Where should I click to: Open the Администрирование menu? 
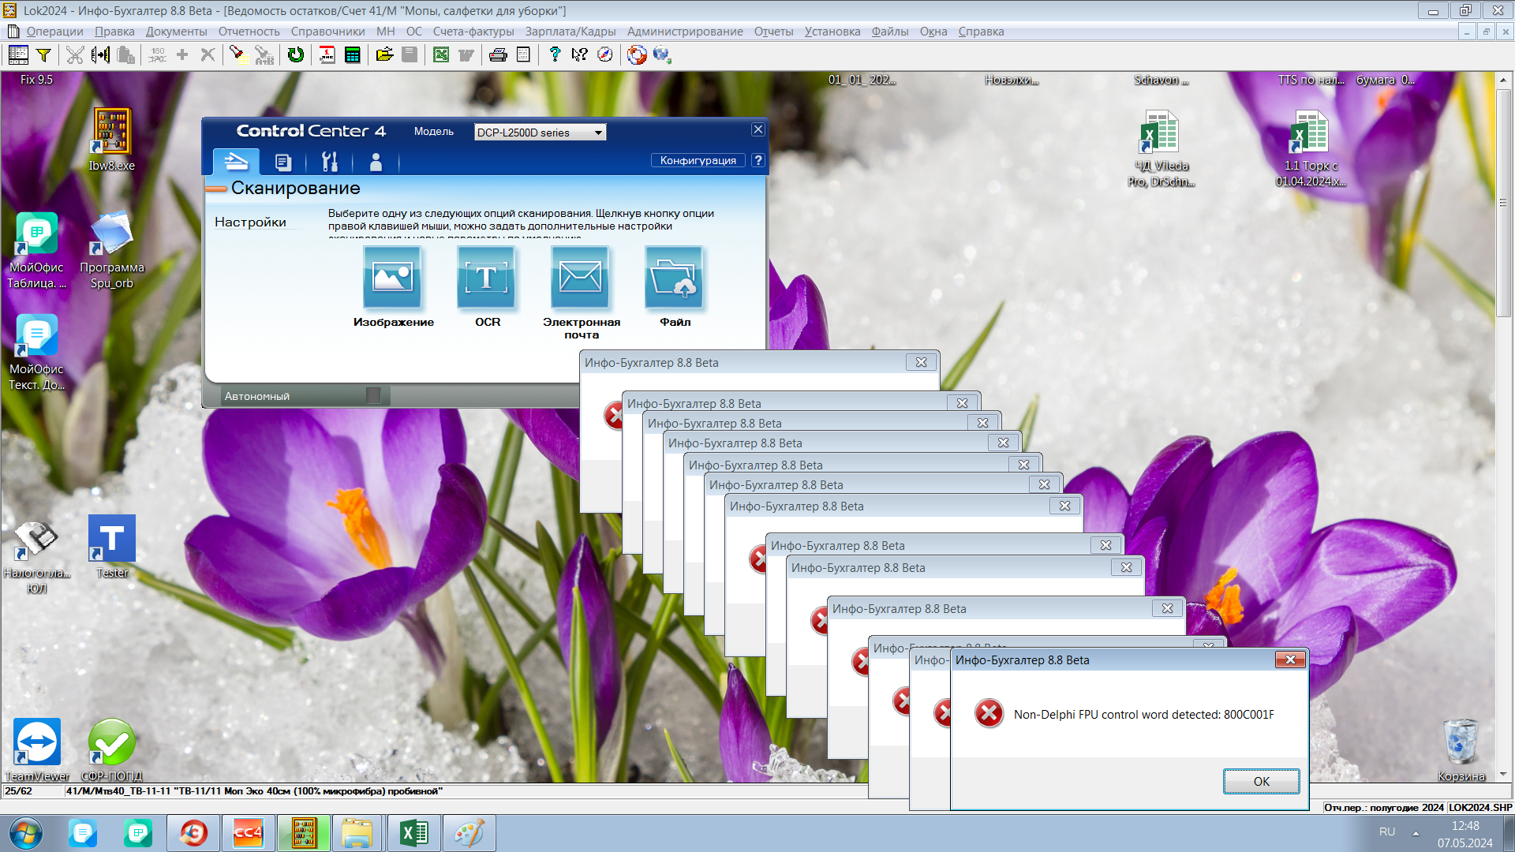click(x=685, y=32)
